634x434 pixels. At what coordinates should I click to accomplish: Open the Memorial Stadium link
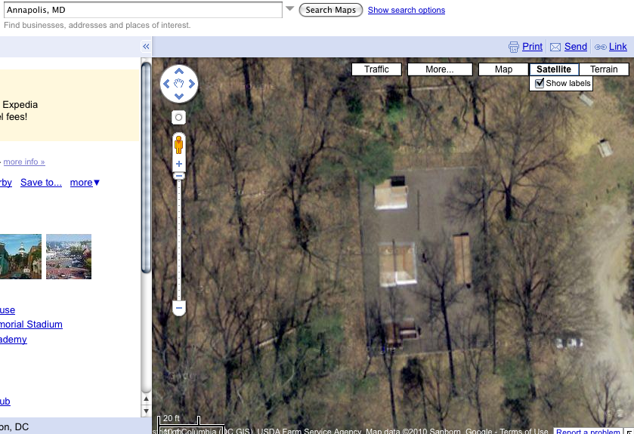tap(31, 325)
